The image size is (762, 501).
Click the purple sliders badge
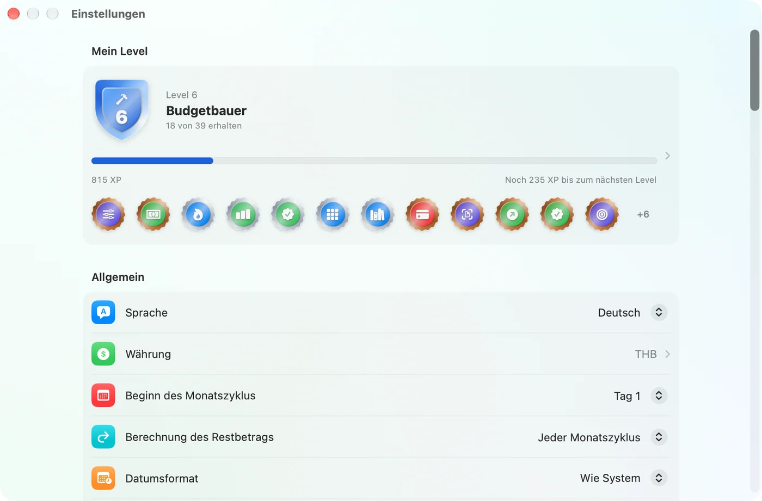point(108,214)
